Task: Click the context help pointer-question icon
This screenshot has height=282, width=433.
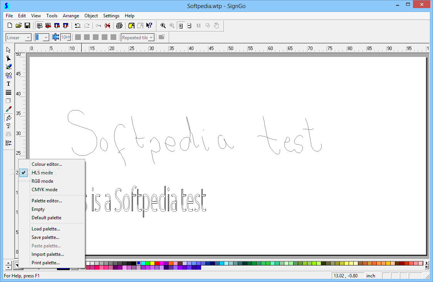Action: pyautogui.click(x=149, y=26)
